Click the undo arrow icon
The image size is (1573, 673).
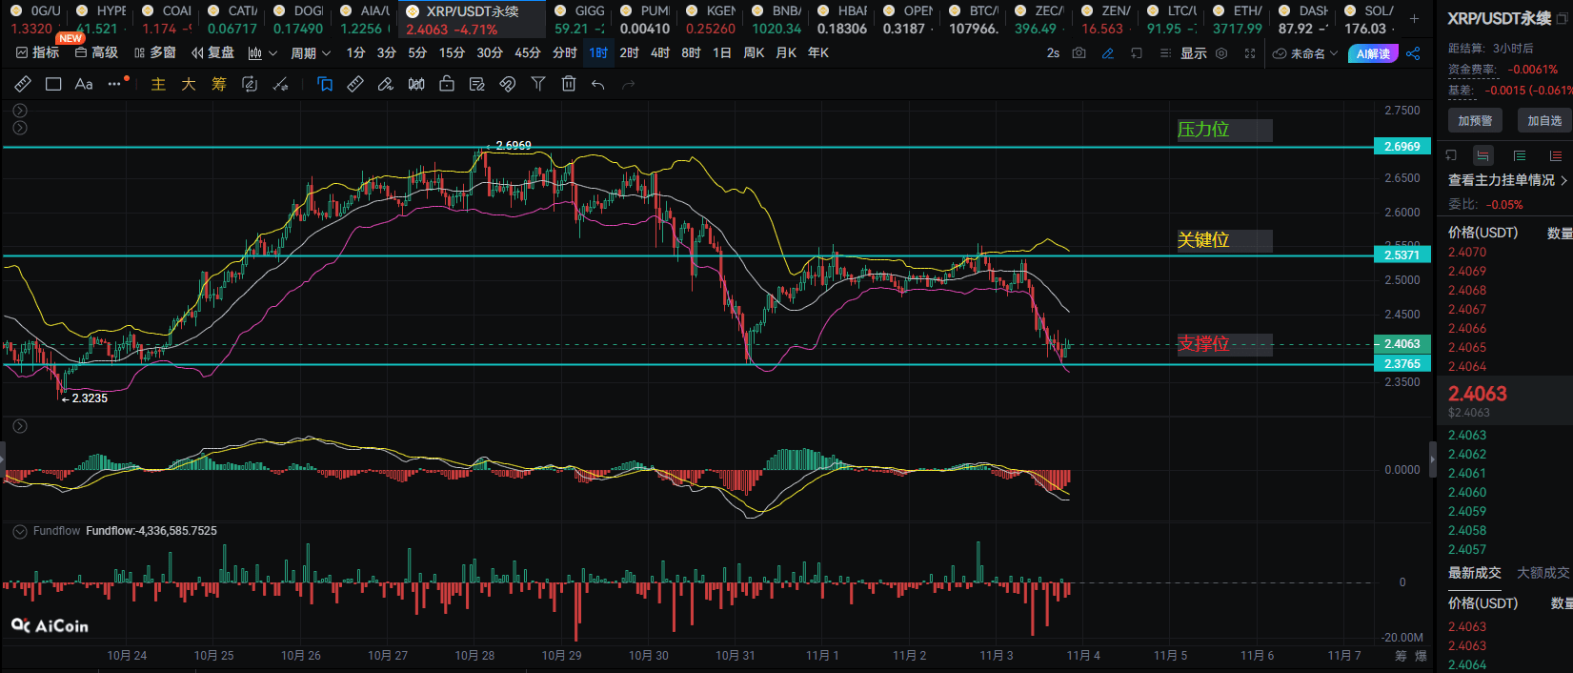point(598,84)
